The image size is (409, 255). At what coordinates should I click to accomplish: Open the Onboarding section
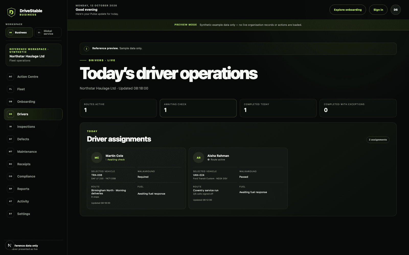[x=33, y=101]
